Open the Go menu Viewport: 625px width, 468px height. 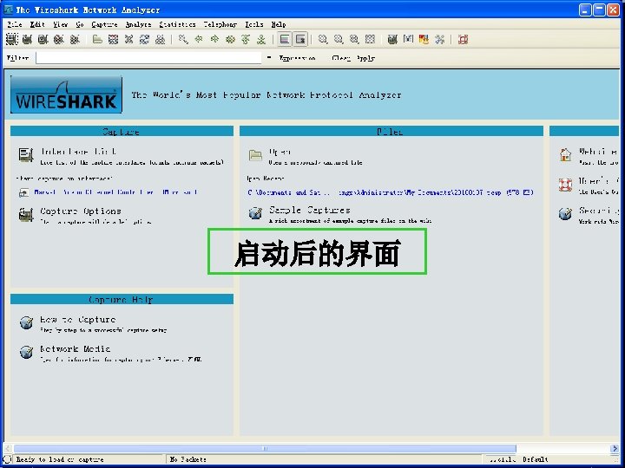pos(80,24)
